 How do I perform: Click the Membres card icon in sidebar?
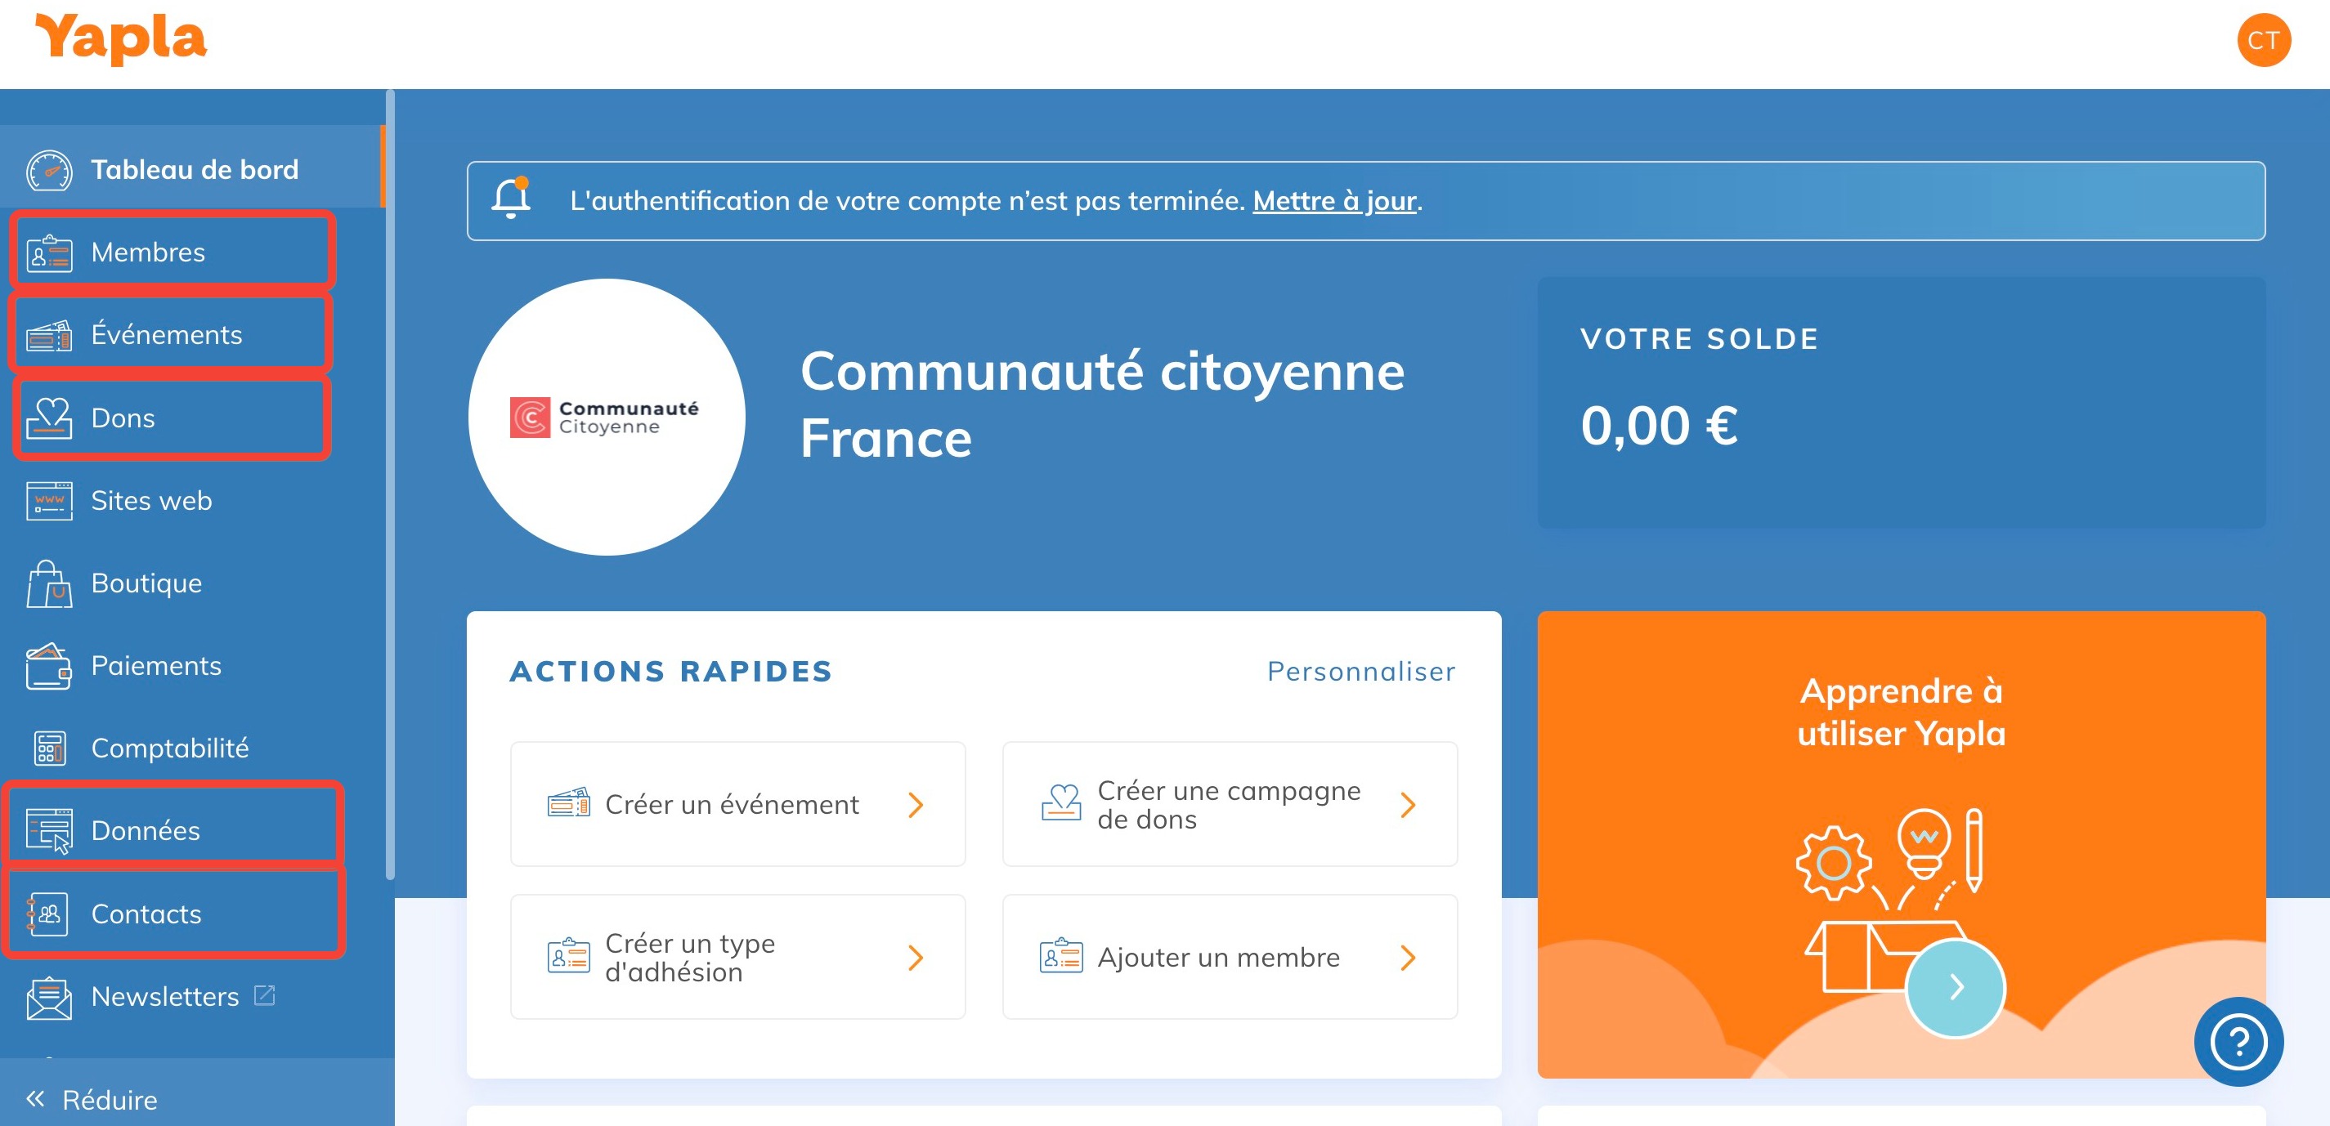coord(49,253)
